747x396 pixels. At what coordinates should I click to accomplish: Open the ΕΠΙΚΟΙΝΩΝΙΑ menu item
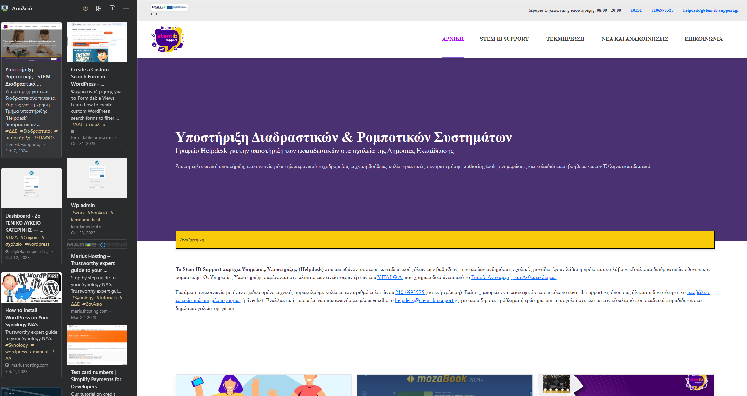[704, 39]
